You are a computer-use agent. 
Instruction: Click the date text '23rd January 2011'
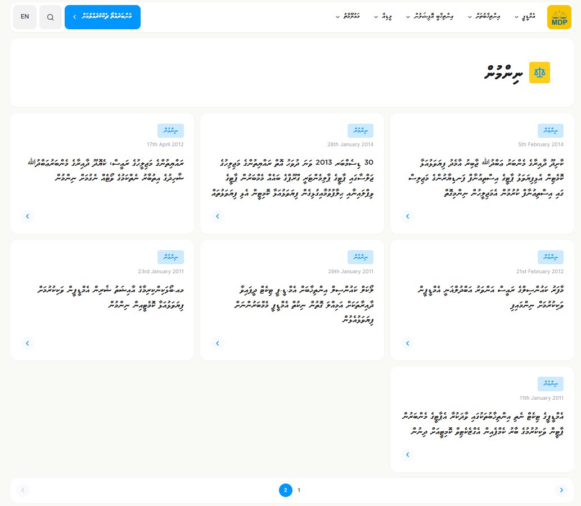click(x=161, y=272)
